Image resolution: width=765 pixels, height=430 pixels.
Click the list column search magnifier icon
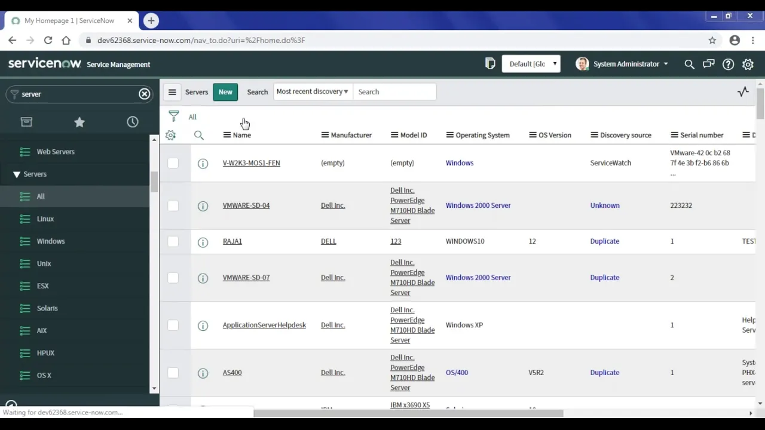pos(199,136)
